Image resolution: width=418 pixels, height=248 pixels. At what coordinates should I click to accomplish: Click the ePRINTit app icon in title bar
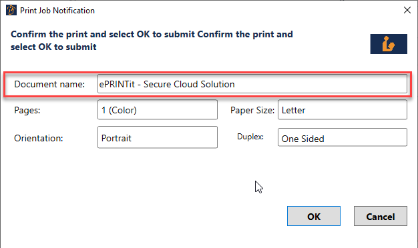[x=11, y=11]
